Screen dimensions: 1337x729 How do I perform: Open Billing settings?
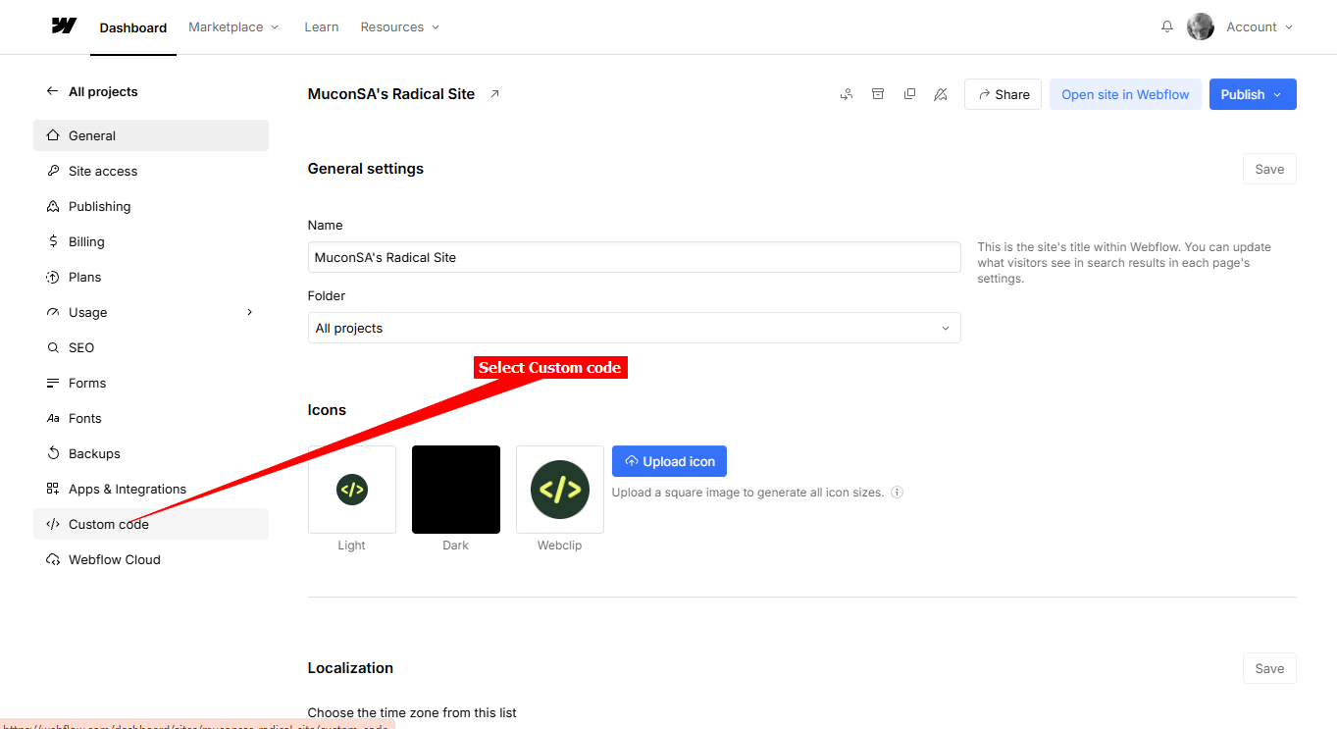[x=151, y=241]
